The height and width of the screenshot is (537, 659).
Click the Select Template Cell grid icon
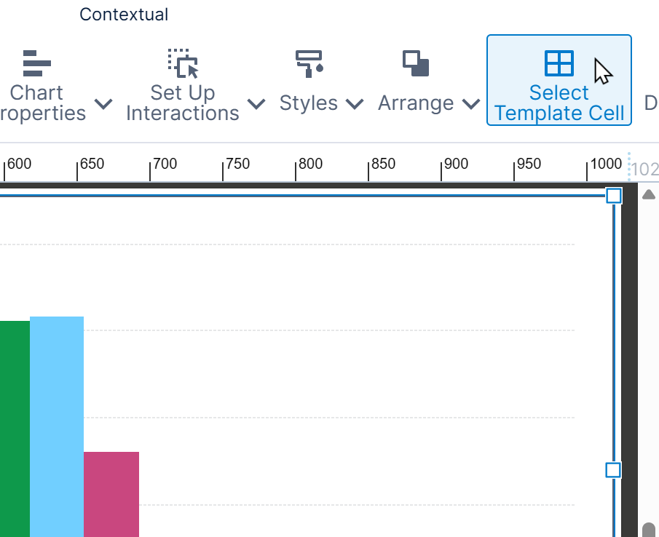pyautogui.click(x=559, y=63)
